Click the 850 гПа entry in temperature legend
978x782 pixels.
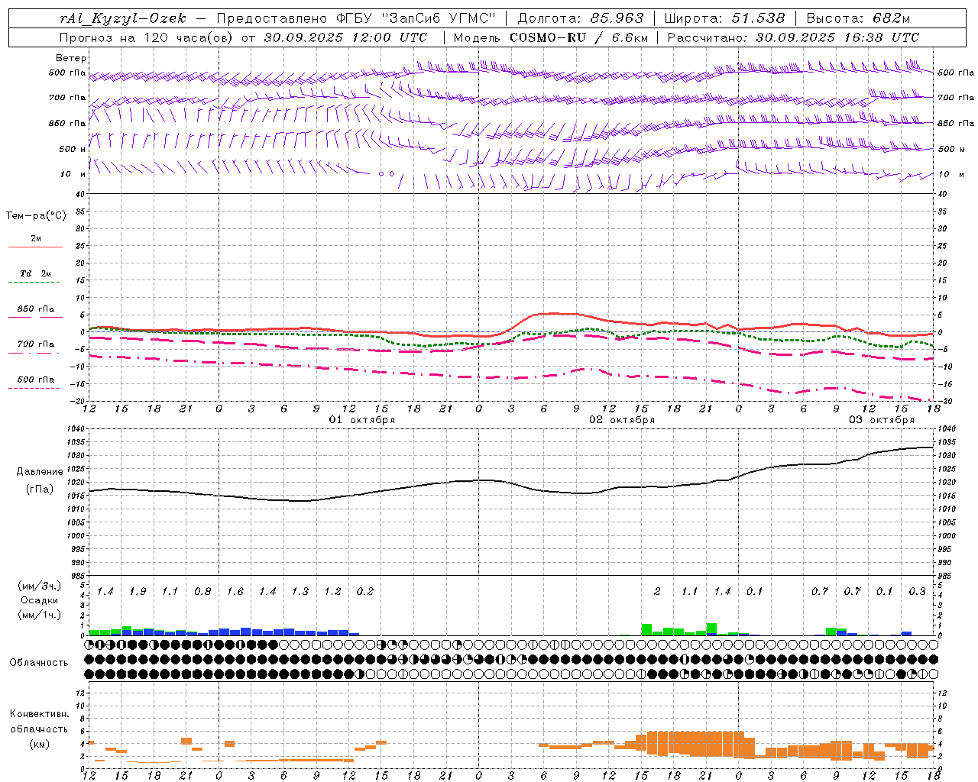coord(36,309)
